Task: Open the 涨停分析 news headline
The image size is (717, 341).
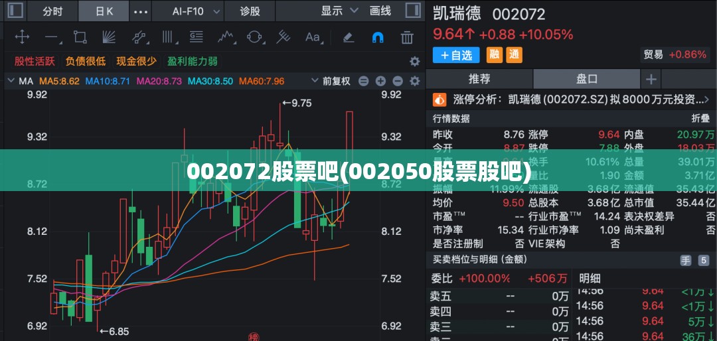Action: pos(578,100)
